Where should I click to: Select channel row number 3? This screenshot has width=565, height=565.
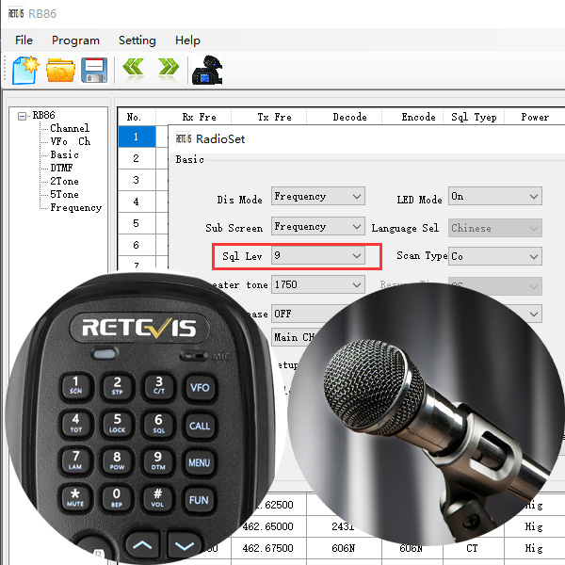point(137,180)
